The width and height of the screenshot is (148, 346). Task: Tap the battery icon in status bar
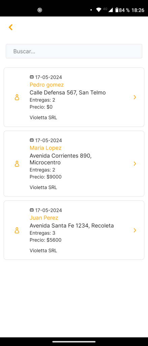[x=117, y=10]
